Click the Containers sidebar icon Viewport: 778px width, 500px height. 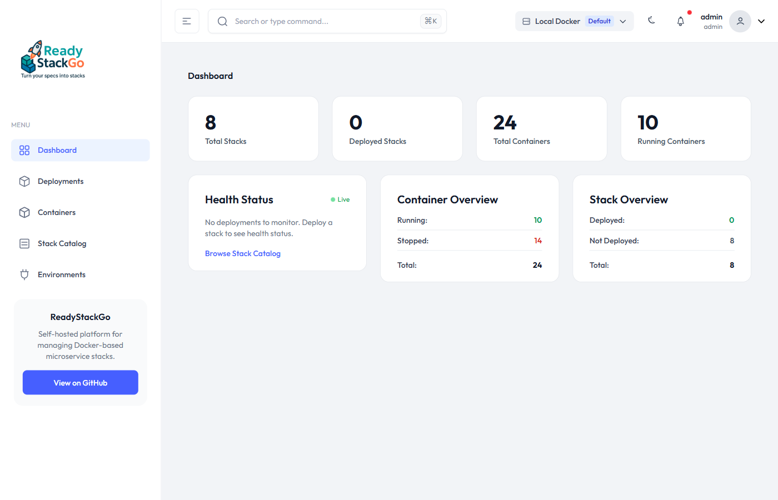(x=24, y=212)
